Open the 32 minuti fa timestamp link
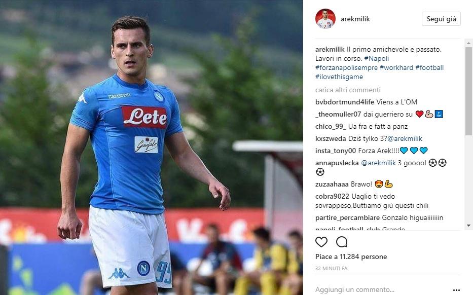This screenshot has width=473, height=295. pyautogui.click(x=331, y=268)
